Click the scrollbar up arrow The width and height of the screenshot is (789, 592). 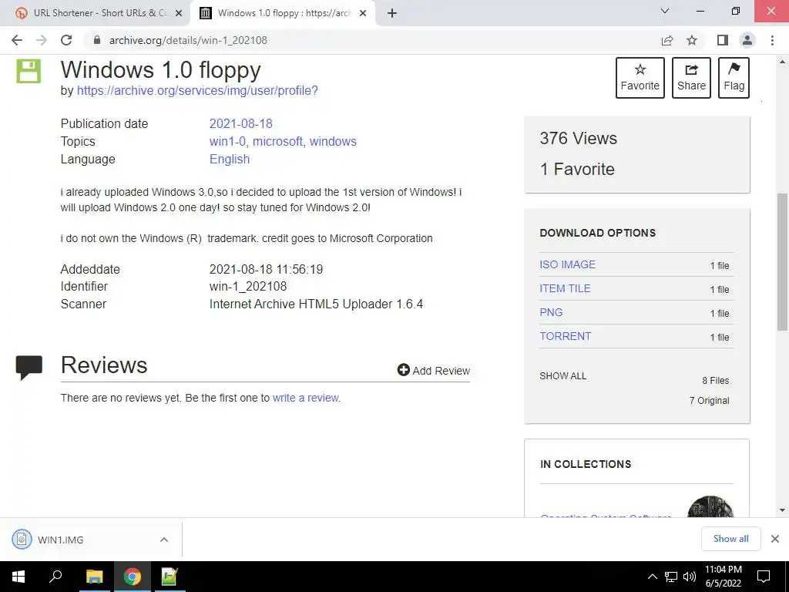(x=782, y=62)
